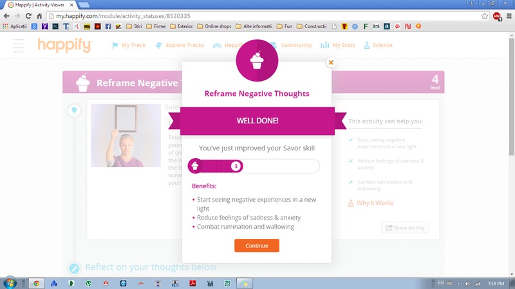
Task: Open the uTorrent taskbar icon
Action: click(88, 283)
